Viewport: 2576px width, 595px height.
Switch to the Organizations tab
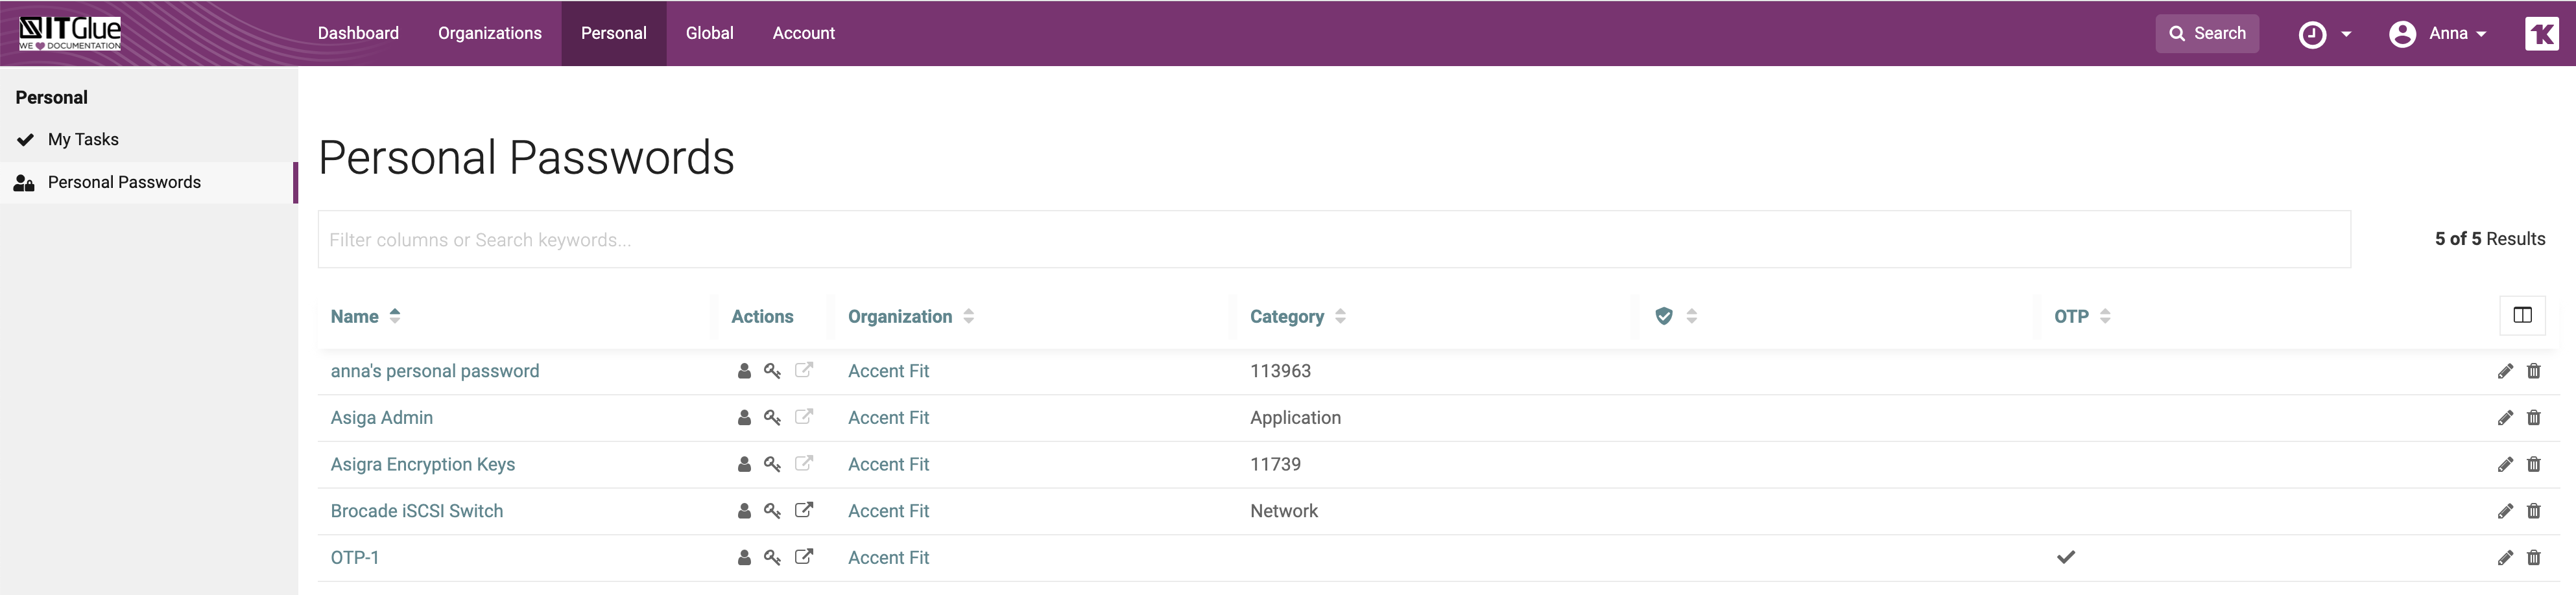tap(489, 33)
